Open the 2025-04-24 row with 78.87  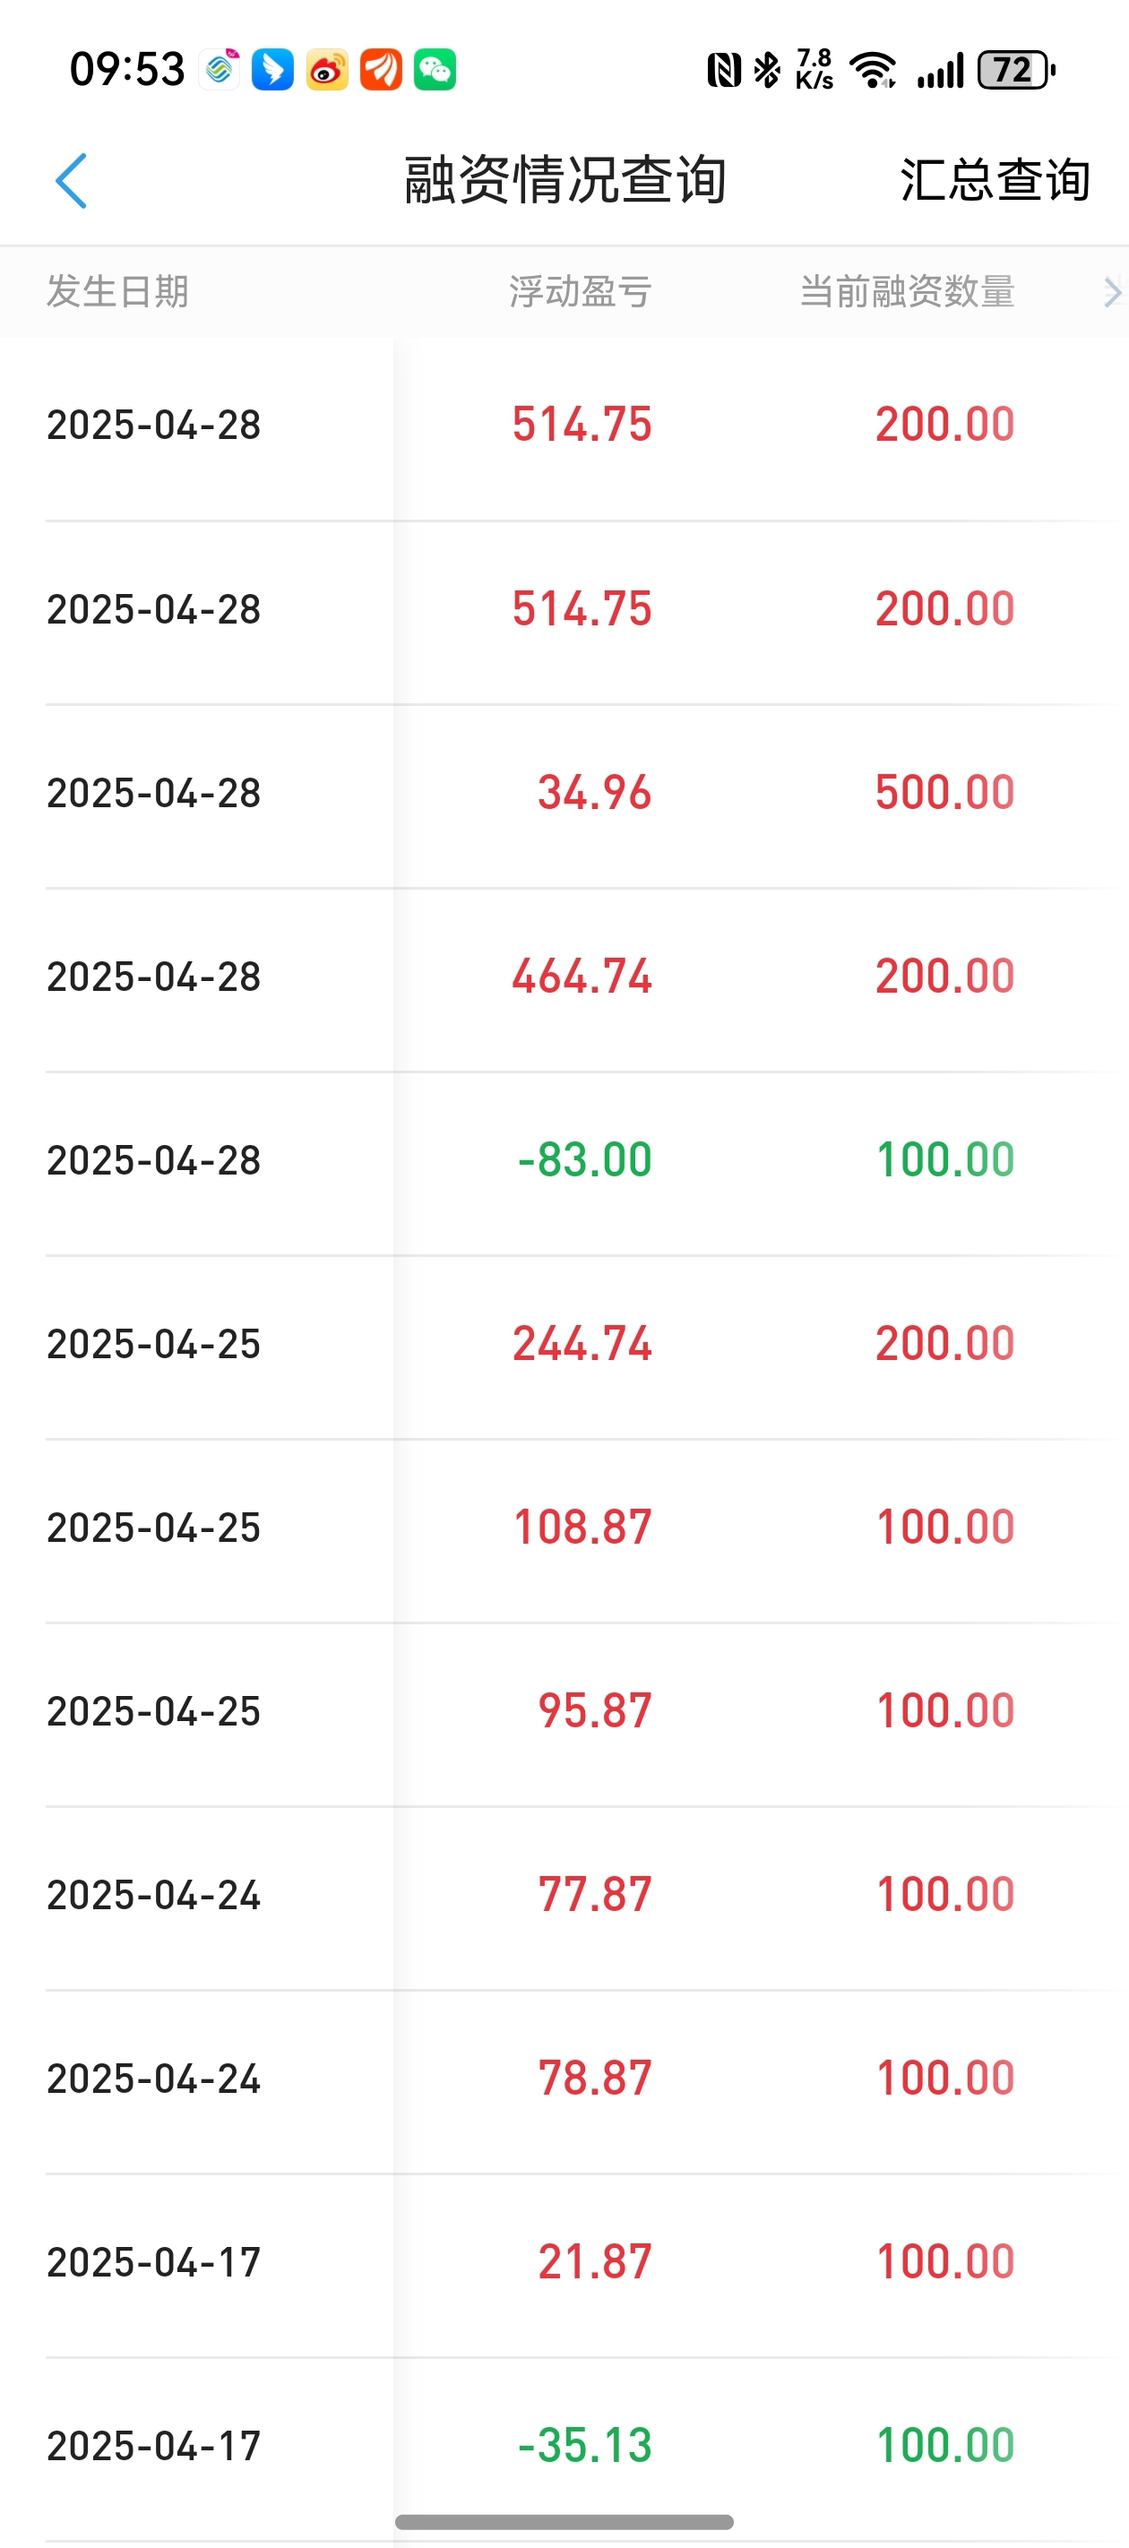point(564,2079)
